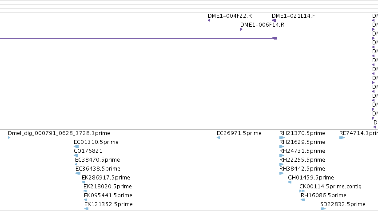The height and width of the screenshot is (211, 378).
Task: Click the blue arrow under EK286917.5prime
Action: tap(84, 182)
